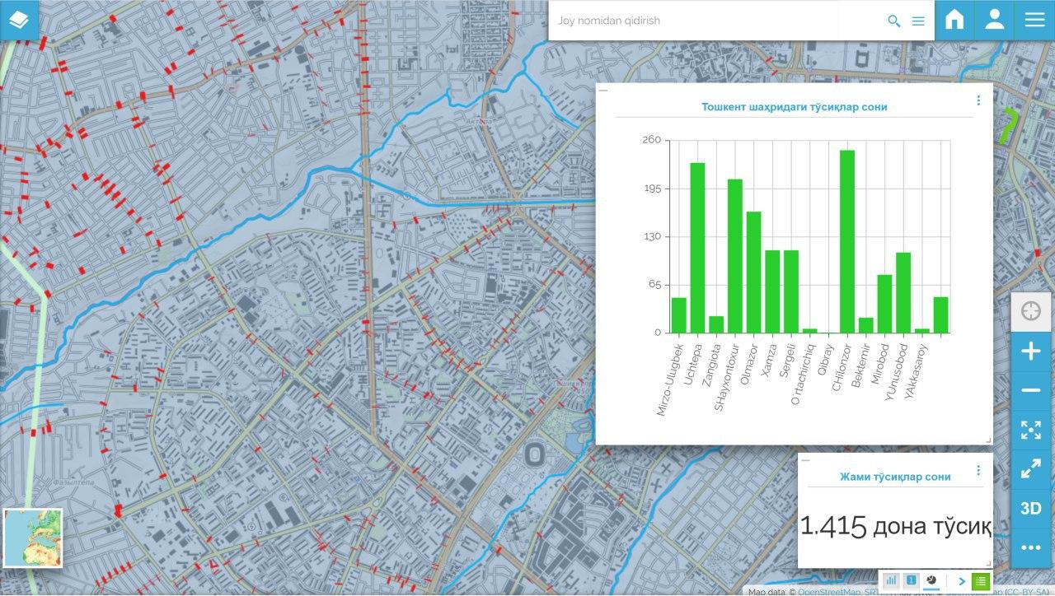Open total count widget options menu
The image size is (1055, 596).
pyautogui.click(x=978, y=471)
